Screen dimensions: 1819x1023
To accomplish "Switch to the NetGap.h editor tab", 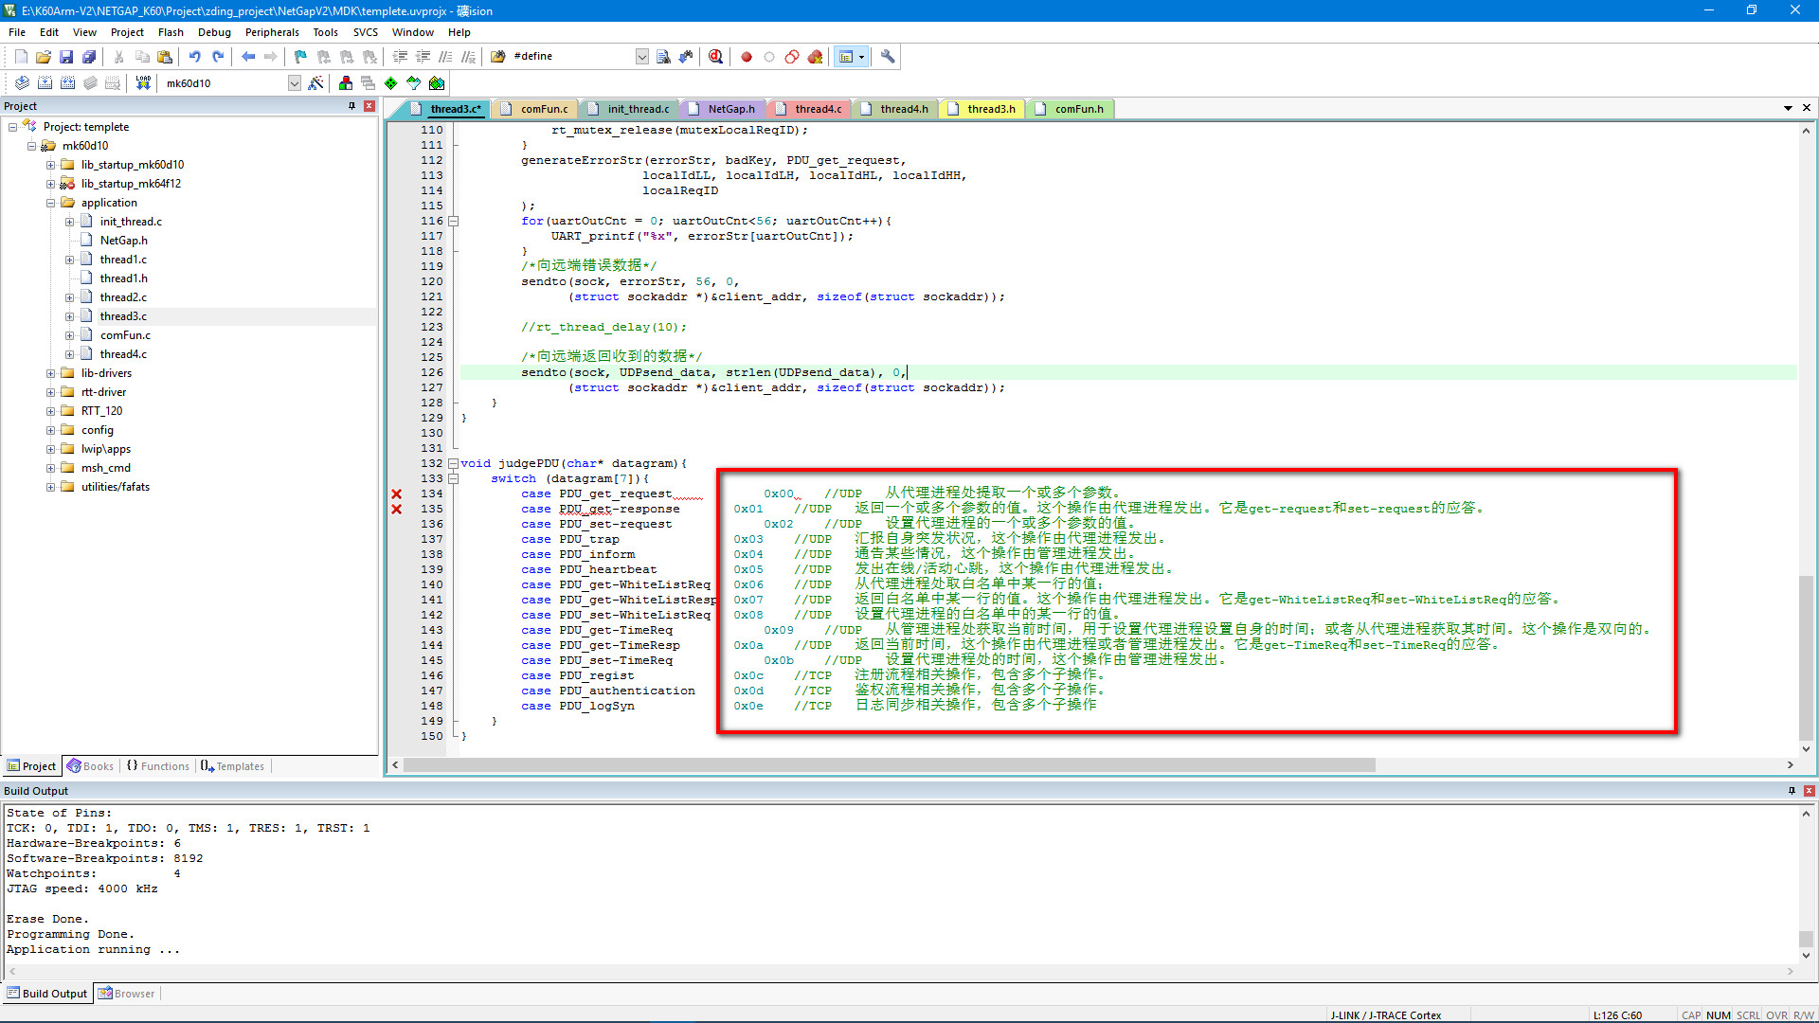I will point(723,109).
